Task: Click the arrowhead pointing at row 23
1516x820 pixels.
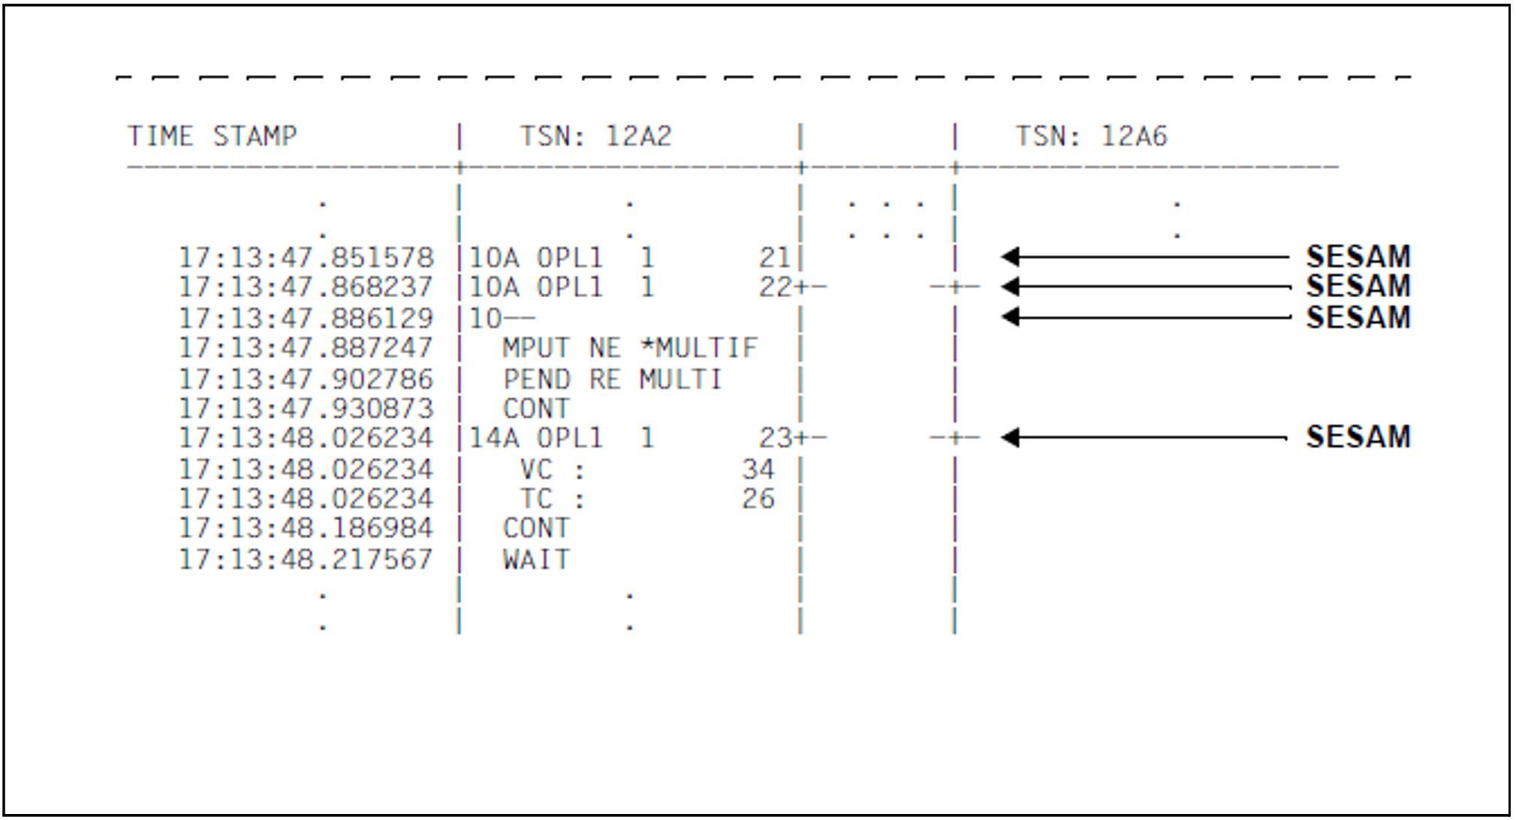Action: point(1011,437)
